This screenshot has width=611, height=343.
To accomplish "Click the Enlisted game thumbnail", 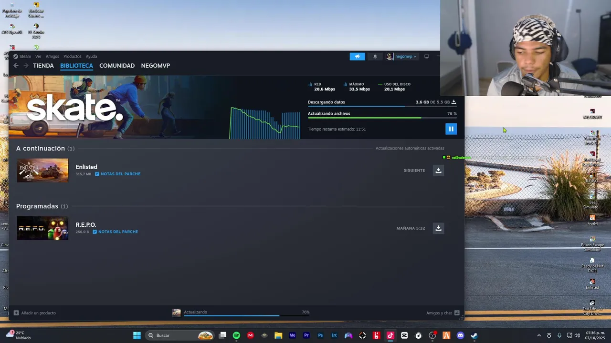I will click(42, 171).
